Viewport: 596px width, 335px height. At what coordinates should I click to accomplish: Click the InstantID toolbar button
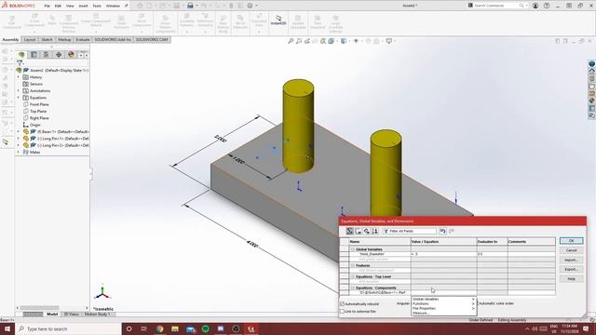tap(278, 20)
